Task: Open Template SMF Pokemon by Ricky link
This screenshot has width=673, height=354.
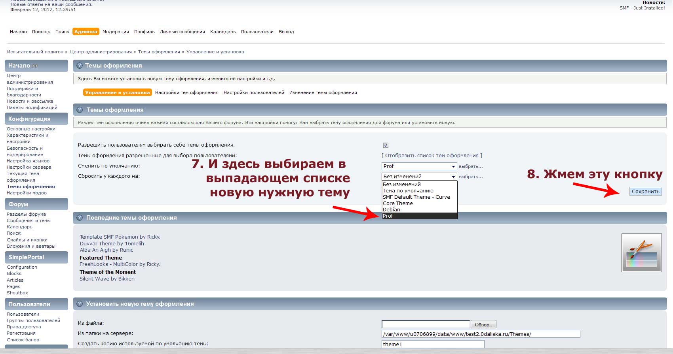Action: point(120,237)
